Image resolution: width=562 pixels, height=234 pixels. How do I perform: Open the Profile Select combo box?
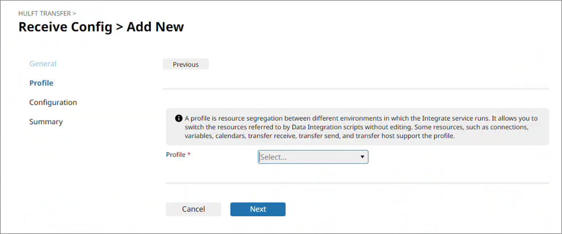coord(313,157)
